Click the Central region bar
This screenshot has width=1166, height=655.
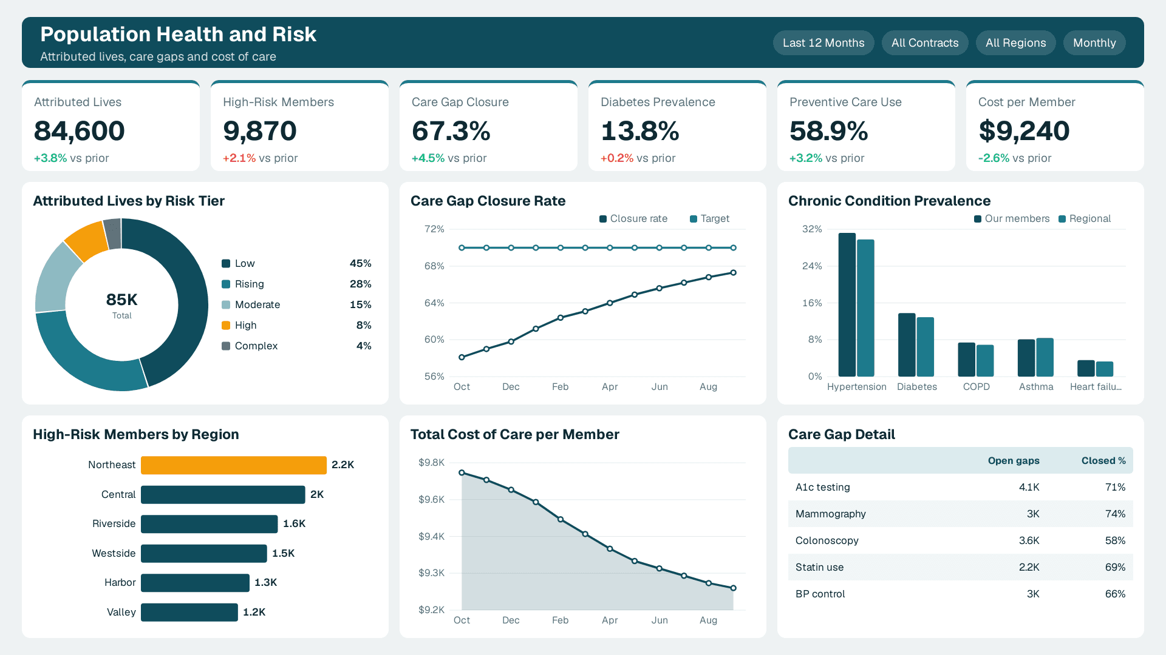223,494
